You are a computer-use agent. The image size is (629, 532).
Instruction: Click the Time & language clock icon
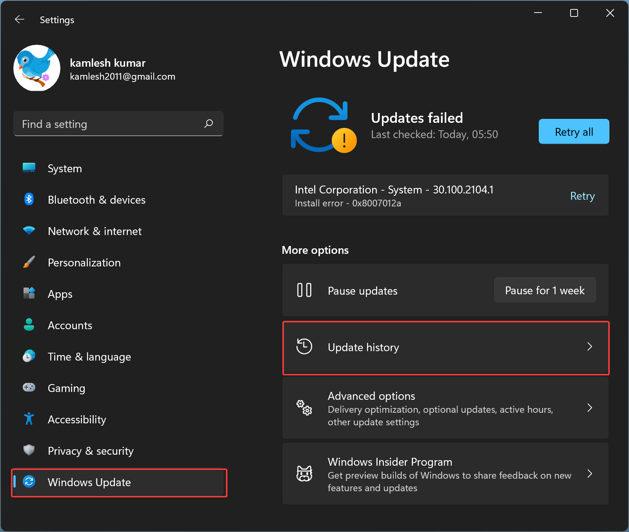29,356
